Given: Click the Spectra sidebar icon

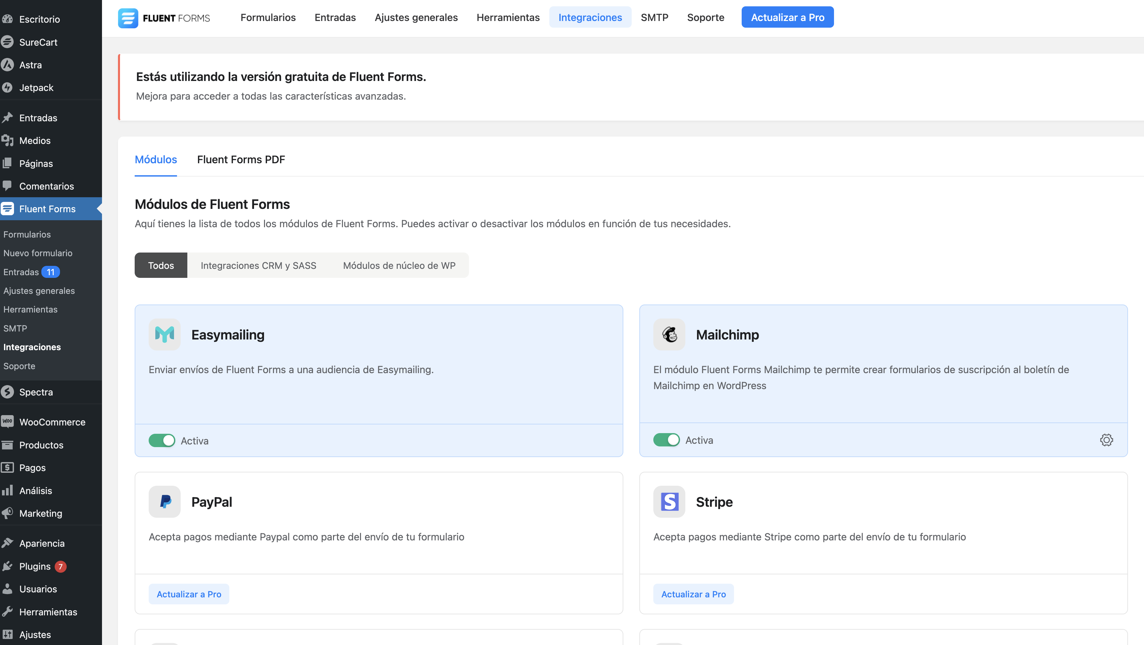Looking at the screenshot, I should coord(7,392).
